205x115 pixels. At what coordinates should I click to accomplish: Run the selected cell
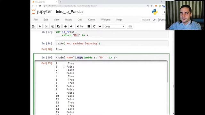click(x=80, y=27)
